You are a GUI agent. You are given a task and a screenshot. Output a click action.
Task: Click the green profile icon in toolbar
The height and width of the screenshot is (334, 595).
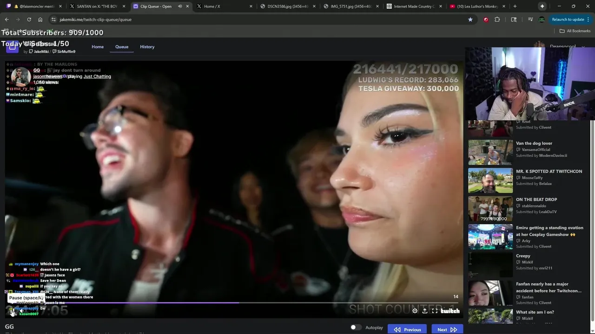[x=542, y=19]
